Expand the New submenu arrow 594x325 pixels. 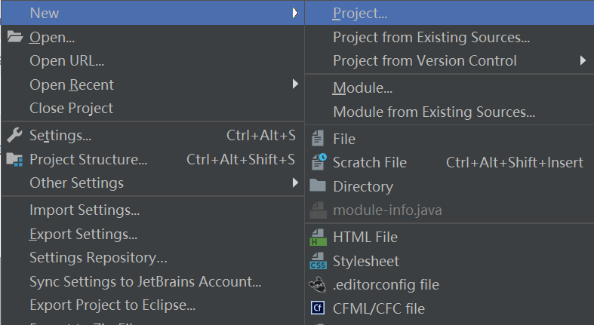295,13
